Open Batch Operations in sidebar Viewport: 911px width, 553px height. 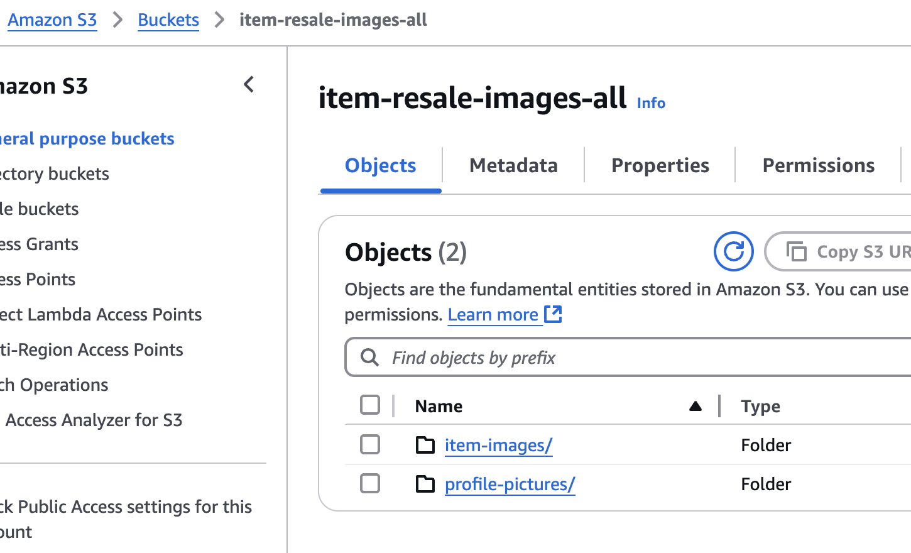tap(54, 385)
